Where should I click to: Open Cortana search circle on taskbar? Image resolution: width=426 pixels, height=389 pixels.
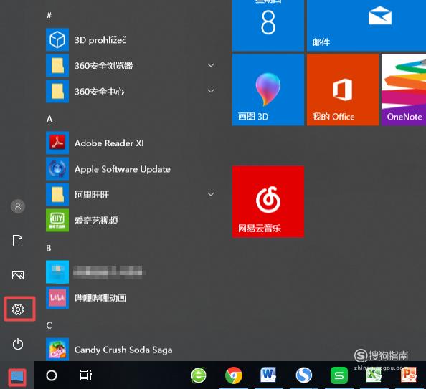click(52, 375)
